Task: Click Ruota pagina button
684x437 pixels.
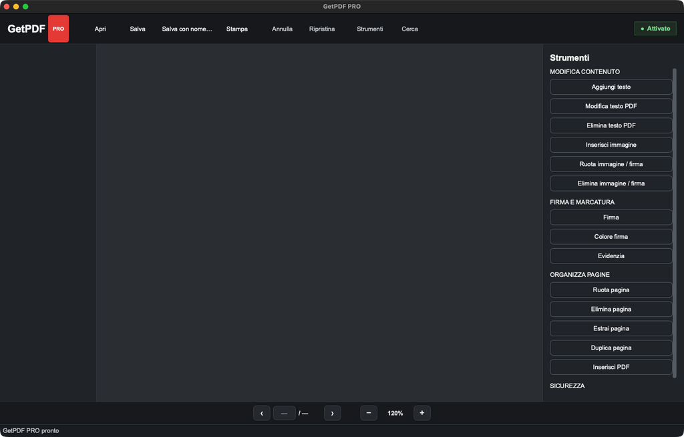Action: click(x=611, y=290)
